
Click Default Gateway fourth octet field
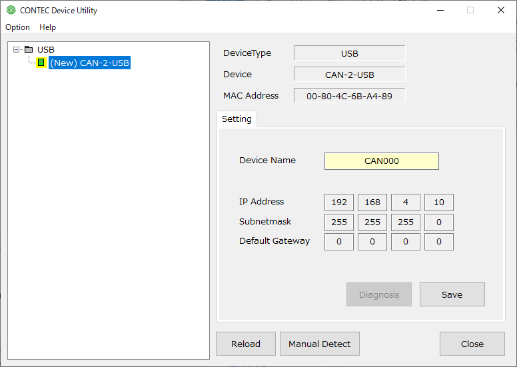439,242
